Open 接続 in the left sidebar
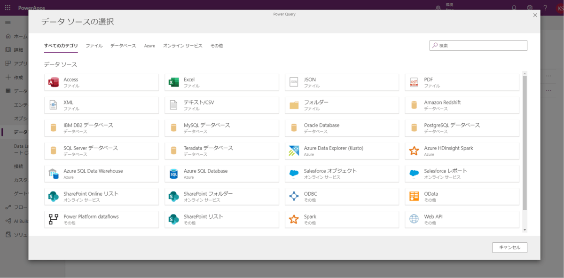 (x=19, y=167)
